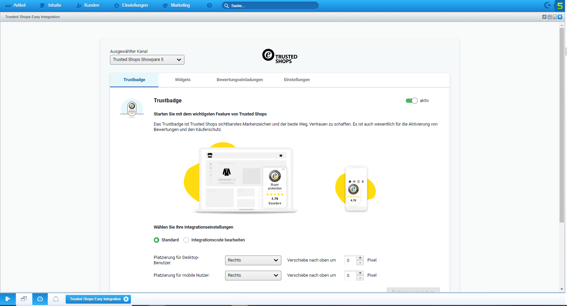567x306 pixels.
Task: Open the Artikel menu
Action: (15, 5)
